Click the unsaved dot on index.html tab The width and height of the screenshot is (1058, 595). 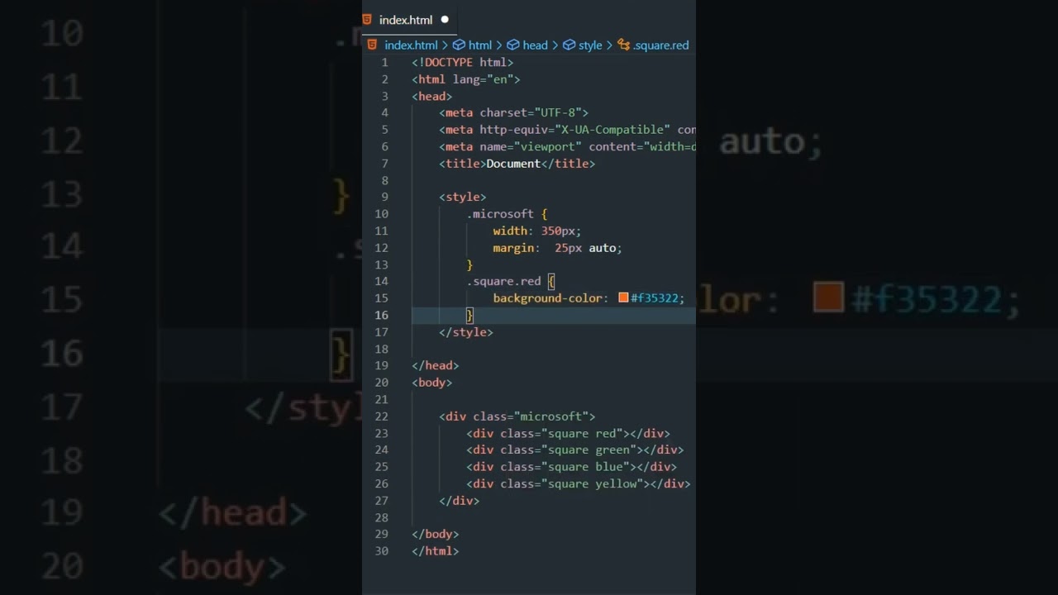(x=445, y=20)
